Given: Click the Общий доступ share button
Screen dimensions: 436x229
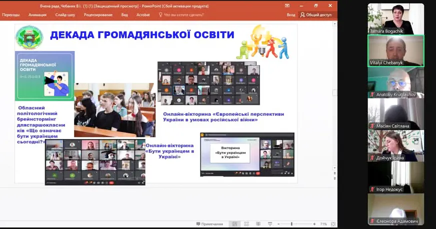Looking at the screenshot, I should click(x=315, y=15).
